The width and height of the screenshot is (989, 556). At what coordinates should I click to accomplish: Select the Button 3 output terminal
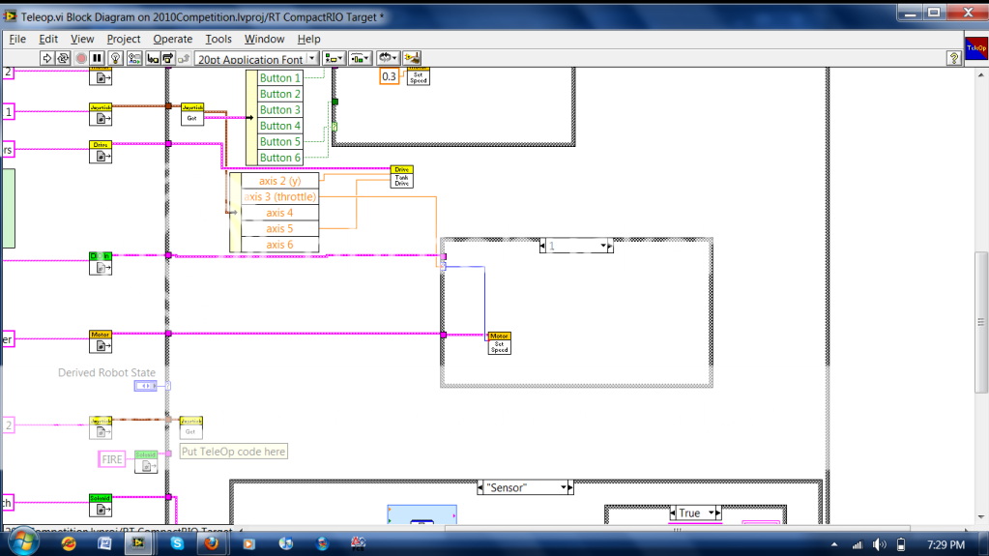point(280,110)
